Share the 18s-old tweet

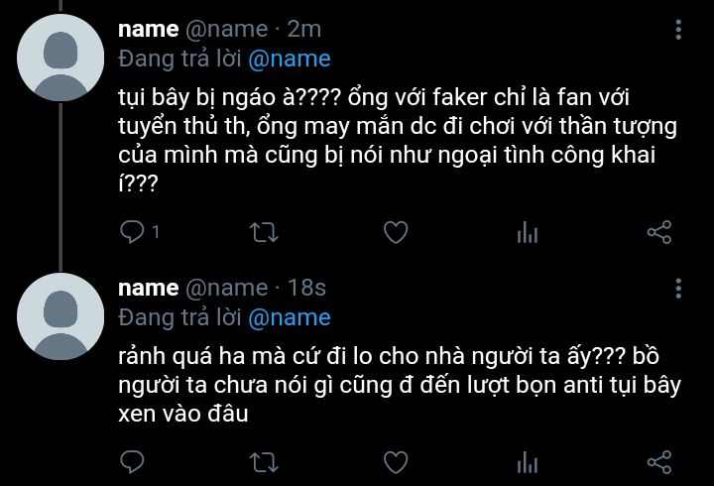click(659, 462)
